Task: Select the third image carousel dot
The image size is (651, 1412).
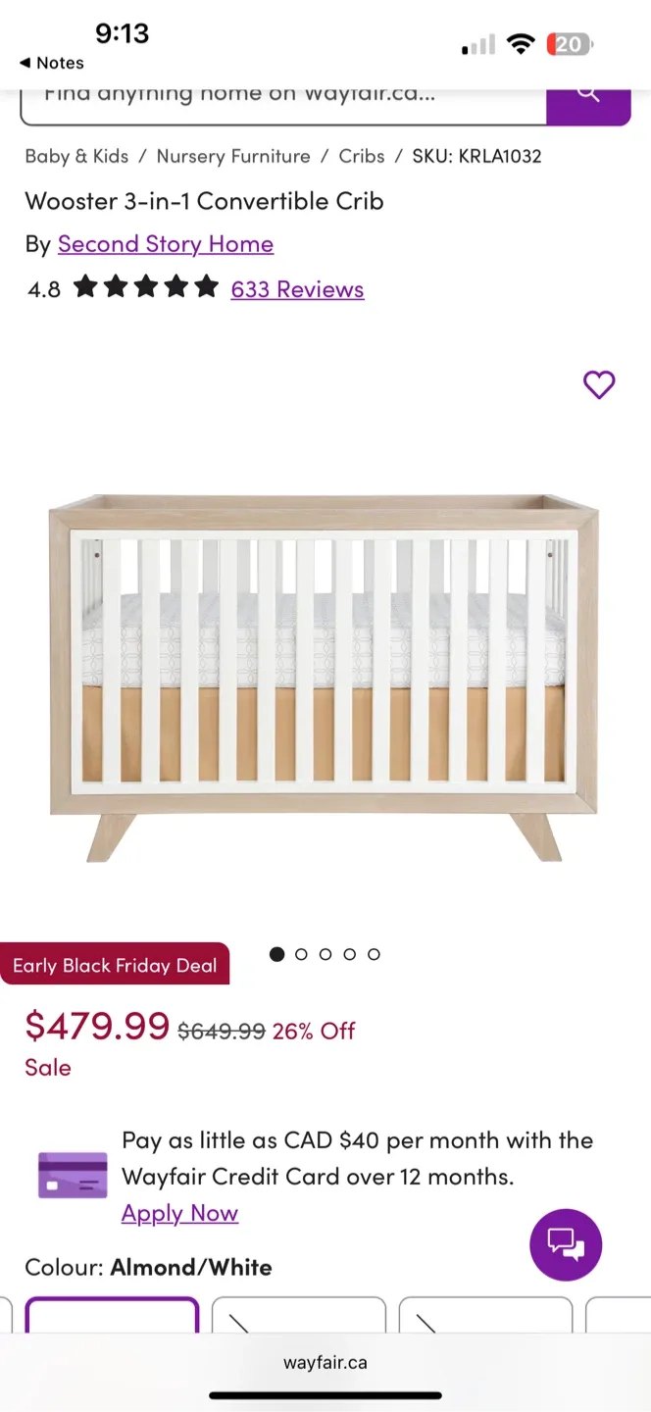Action: point(325,954)
